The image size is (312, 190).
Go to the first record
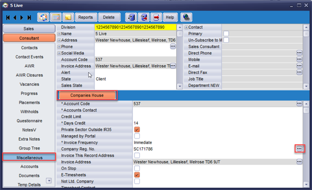point(8,17)
